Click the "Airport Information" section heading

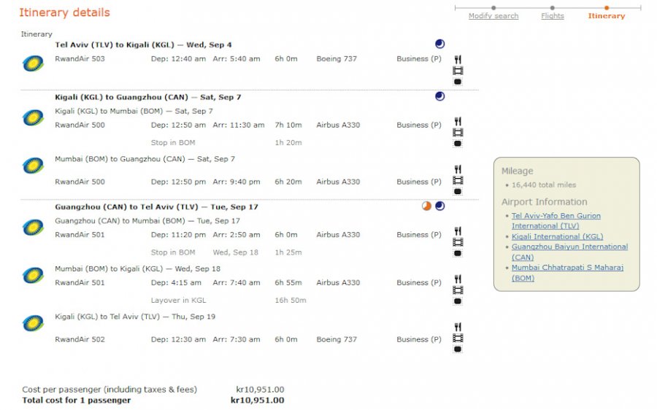click(x=545, y=202)
